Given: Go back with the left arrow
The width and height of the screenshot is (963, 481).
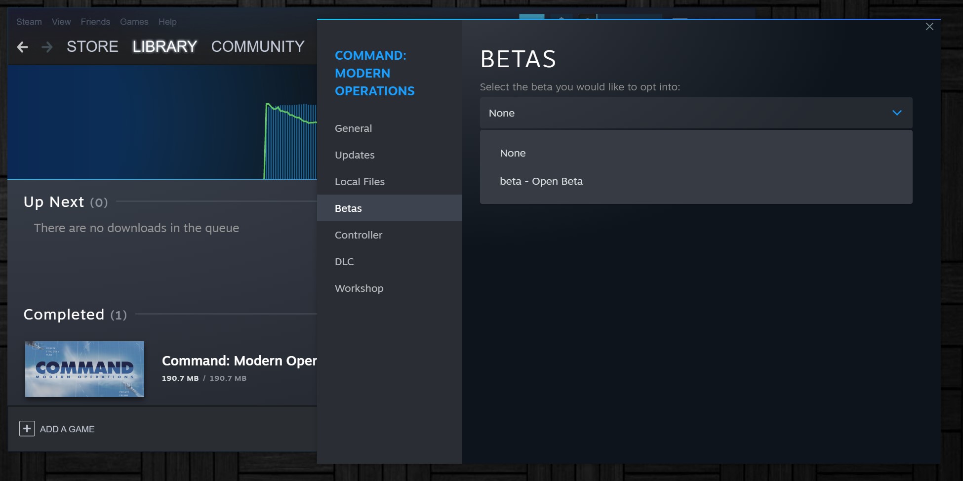Looking at the screenshot, I should [x=22, y=47].
